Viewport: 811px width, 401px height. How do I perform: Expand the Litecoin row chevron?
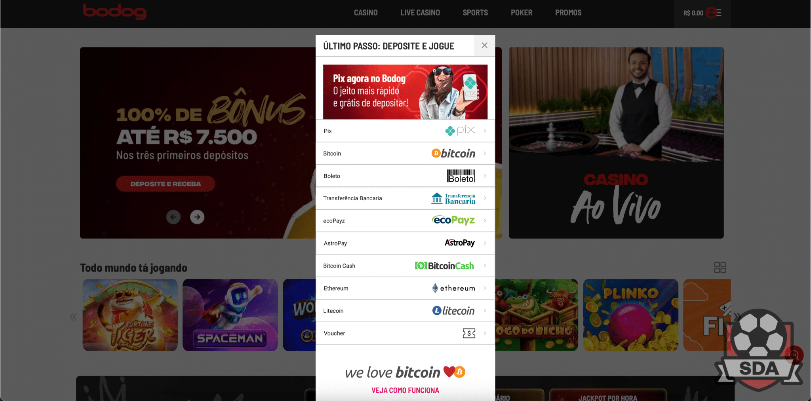click(485, 311)
